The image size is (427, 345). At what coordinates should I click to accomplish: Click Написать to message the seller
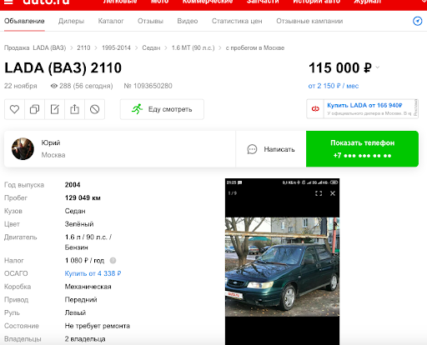(271, 149)
